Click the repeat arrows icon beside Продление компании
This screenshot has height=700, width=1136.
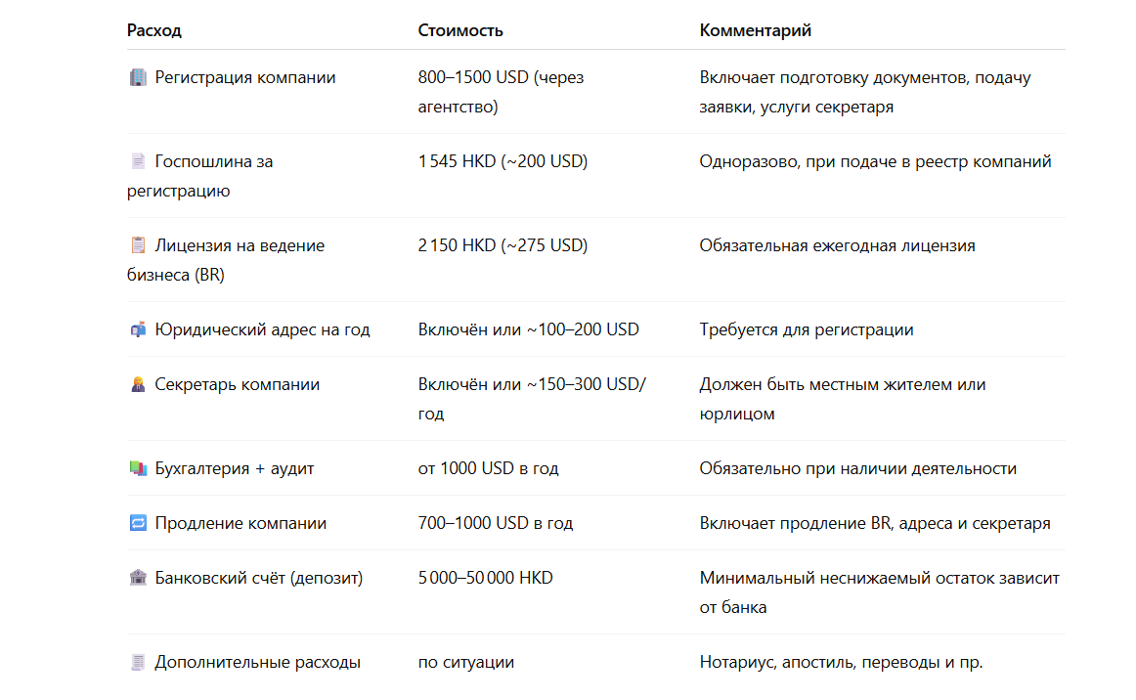click(x=138, y=523)
